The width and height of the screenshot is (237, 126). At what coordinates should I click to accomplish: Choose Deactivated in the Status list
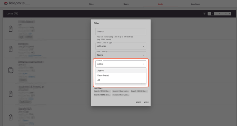(x=121, y=75)
